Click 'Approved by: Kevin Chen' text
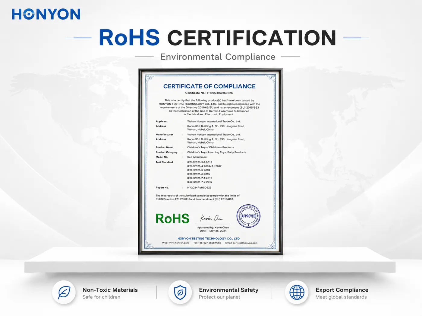The width and height of the screenshot is (422, 316). pos(213,228)
